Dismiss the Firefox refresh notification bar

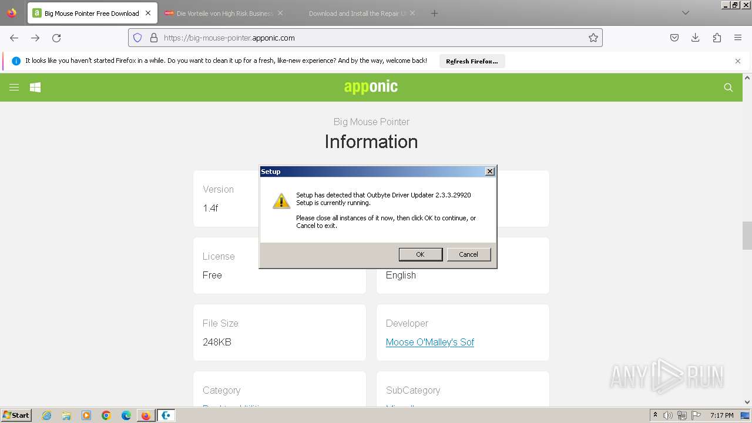click(x=738, y=61)
